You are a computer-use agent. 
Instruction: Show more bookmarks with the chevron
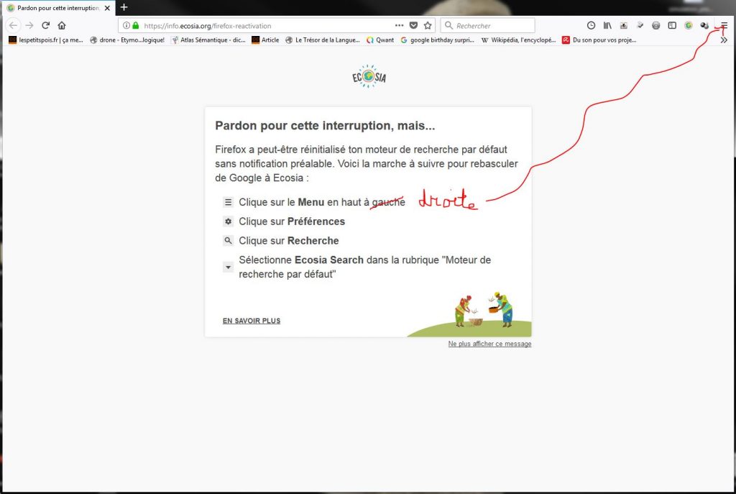(724, 40)
